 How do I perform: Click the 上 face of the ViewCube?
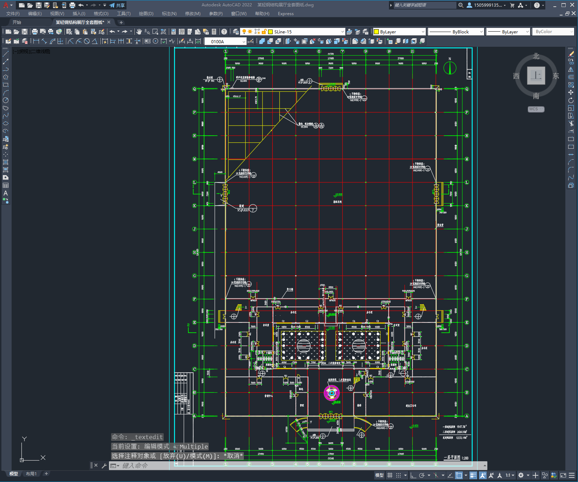[x=536, y=75]
